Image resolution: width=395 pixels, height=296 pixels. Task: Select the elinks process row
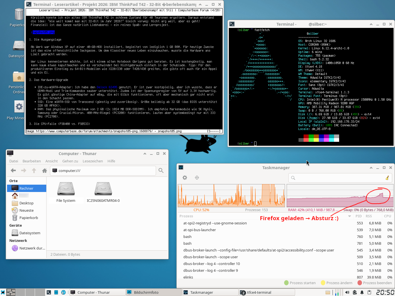[286, 277]
